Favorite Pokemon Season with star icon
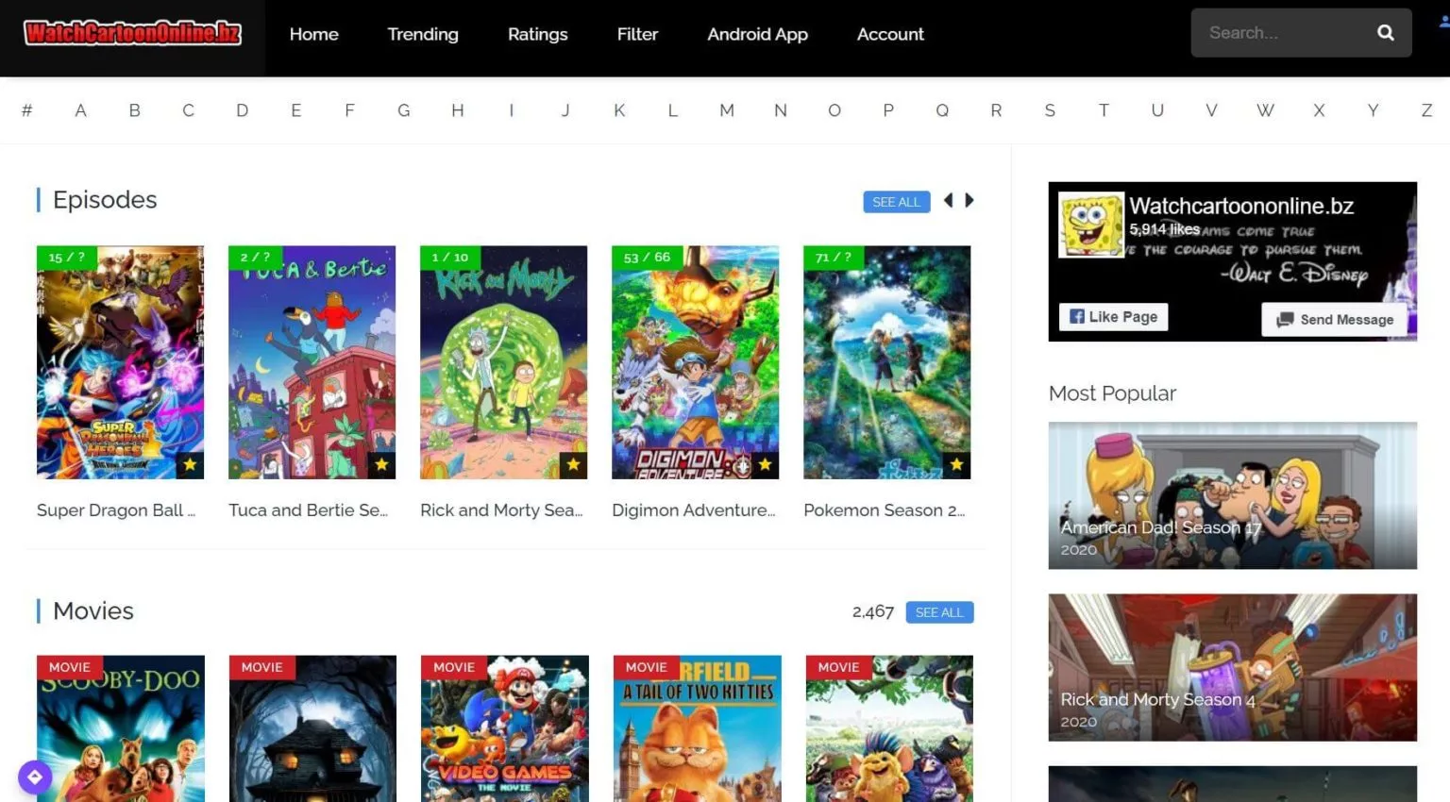Image resolution: width=1450 pixels, height=802 pixels. point(956,464)
